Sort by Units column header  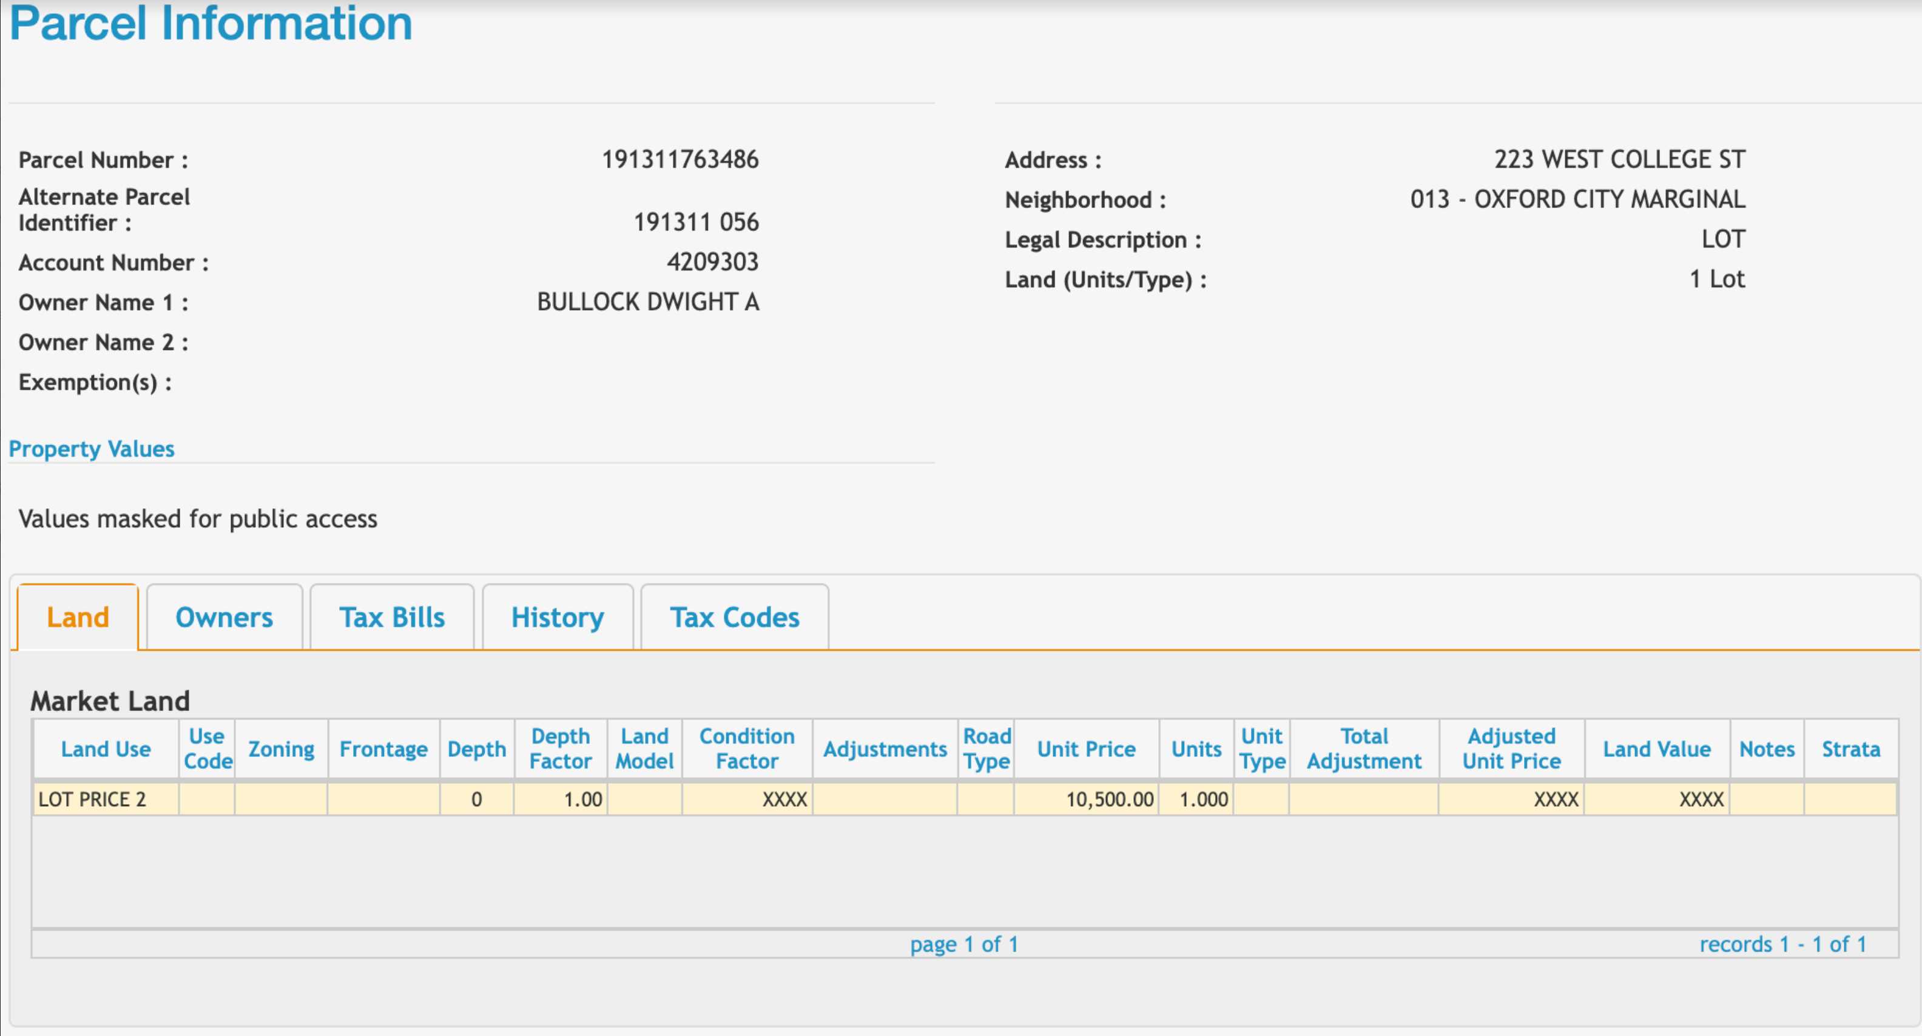[x=1197, y=749]
